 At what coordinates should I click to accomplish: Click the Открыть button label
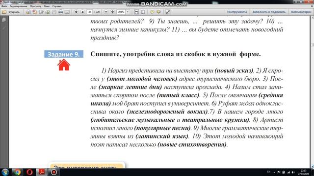[14, 12]
